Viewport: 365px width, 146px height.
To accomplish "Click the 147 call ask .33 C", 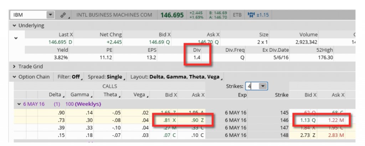I will [197, 127].
